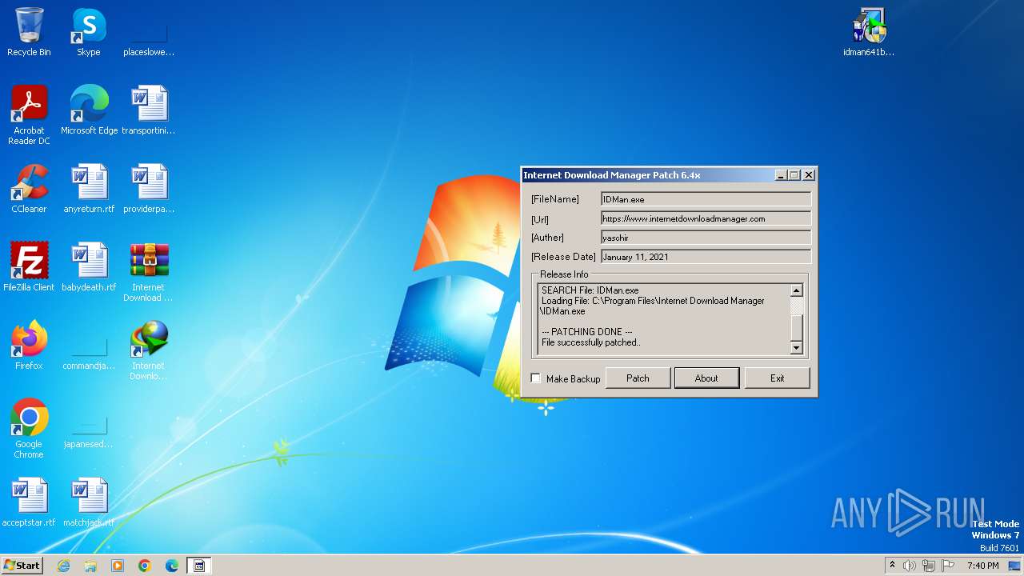Click the '--- PATCHING DONE ---' line
Viewport: 1024px width, 576px height.
pos(587,332)
